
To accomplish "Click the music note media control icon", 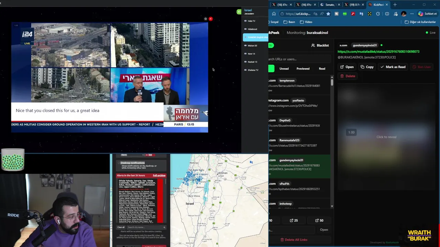I will (395, 14).
